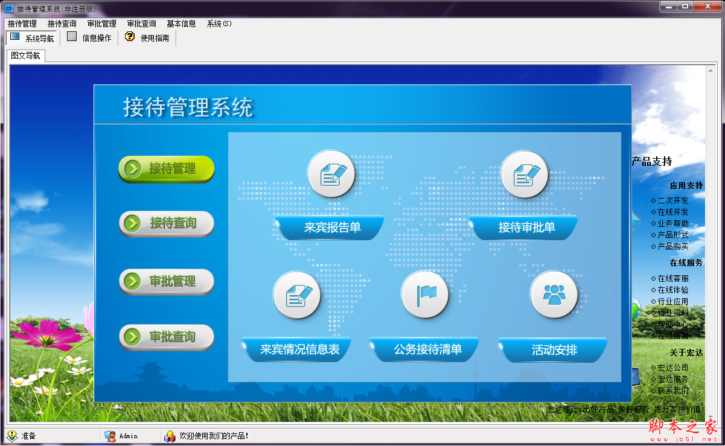Open the 活动安排 people icon
Viewport: 725px width, 446px height.
click(554, 295)
